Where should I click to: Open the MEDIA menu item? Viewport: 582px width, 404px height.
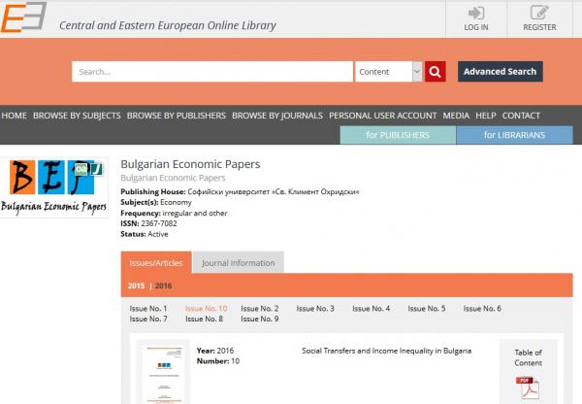coord(456,116)
